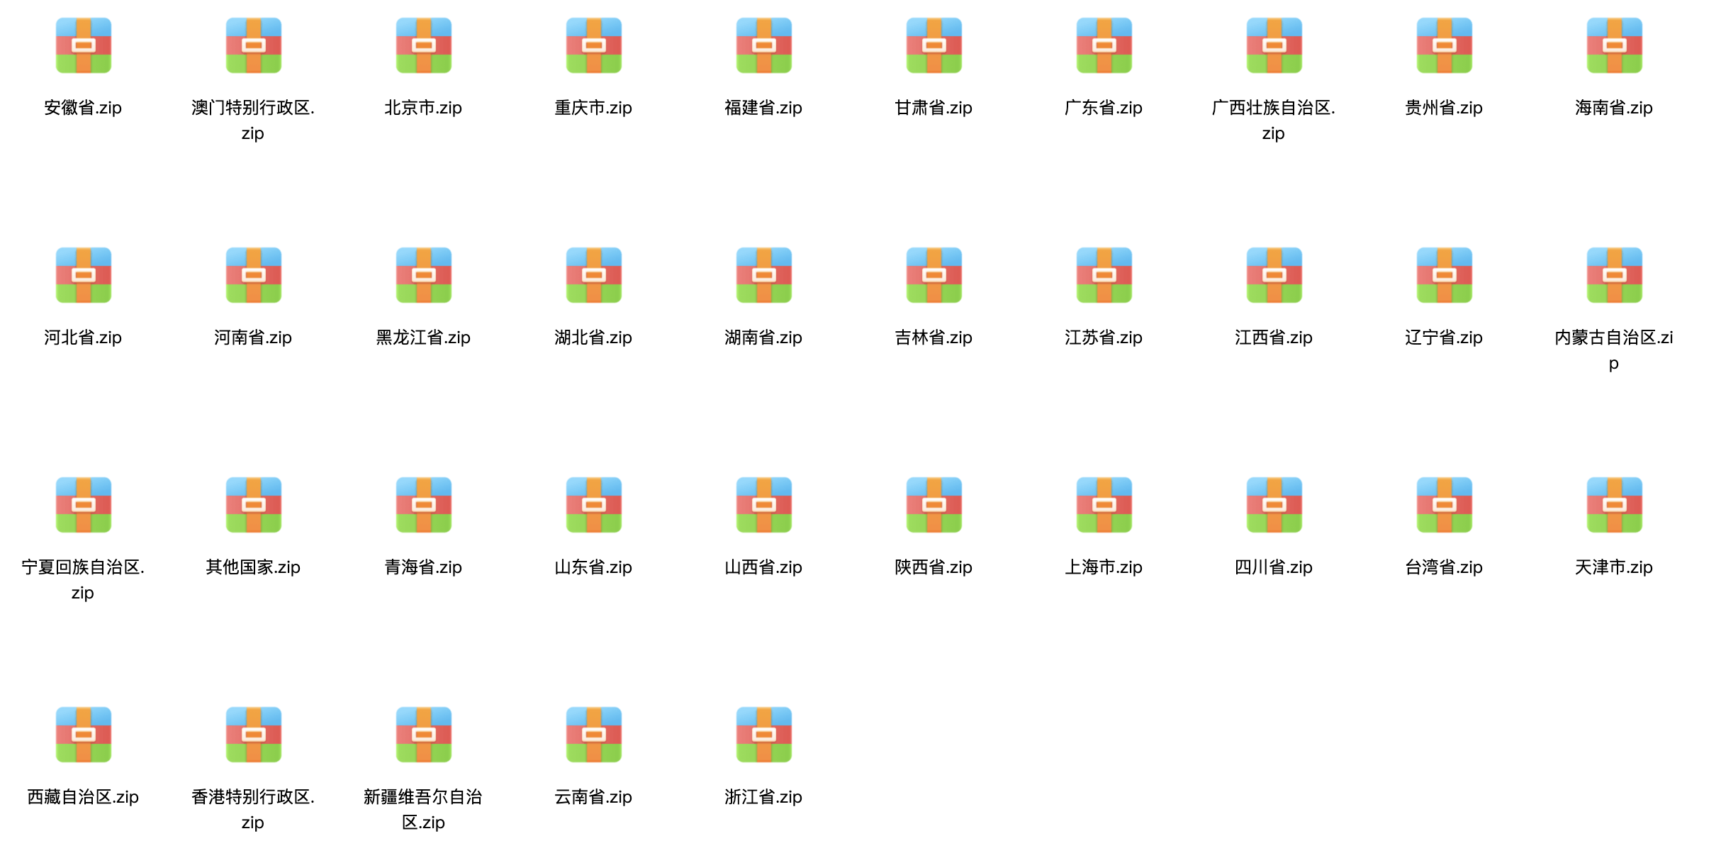
Task: Click the 台湾省.zip archive icon
Action: pyautogui.click(x=1444, y=505)
